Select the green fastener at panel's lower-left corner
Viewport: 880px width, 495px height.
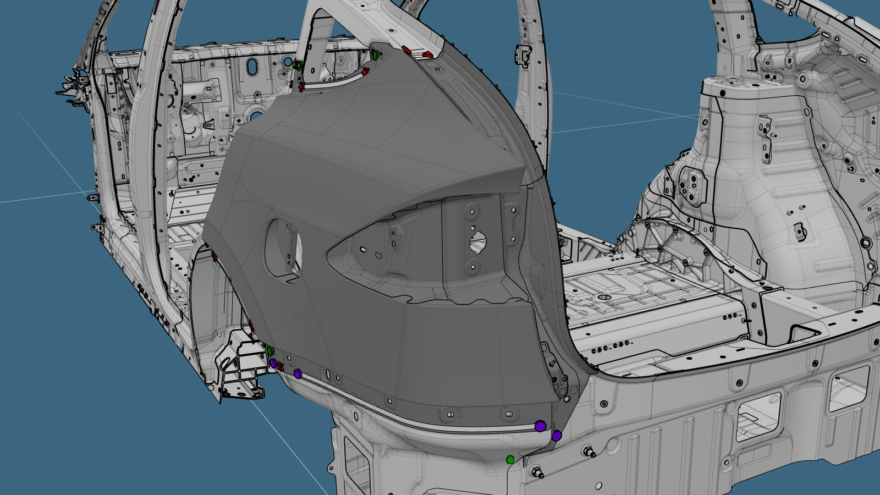click(x=271, y=351)
